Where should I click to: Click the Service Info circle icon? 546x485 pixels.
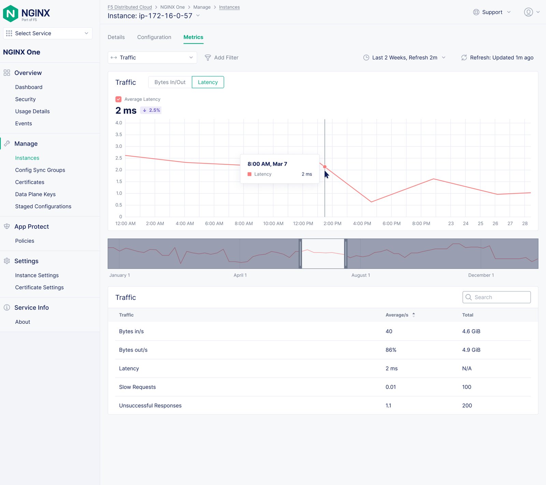(7, 307)
